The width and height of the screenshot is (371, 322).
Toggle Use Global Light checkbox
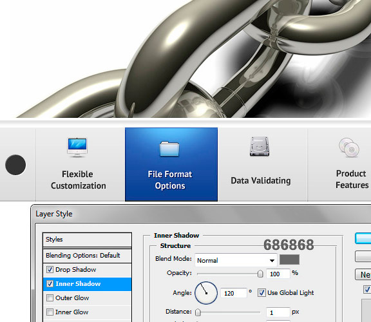262,293
